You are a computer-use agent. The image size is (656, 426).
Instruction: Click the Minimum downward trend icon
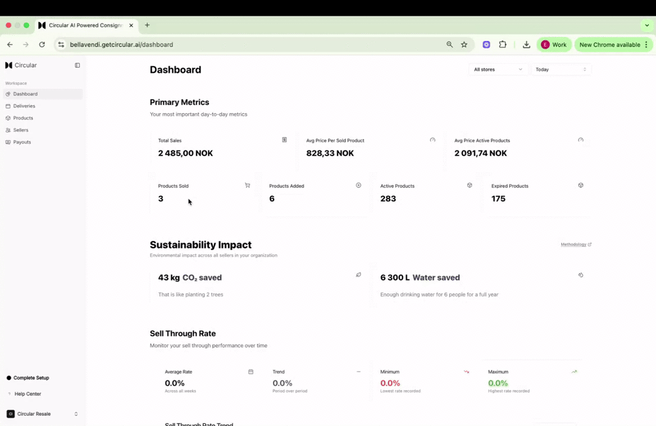466,372
